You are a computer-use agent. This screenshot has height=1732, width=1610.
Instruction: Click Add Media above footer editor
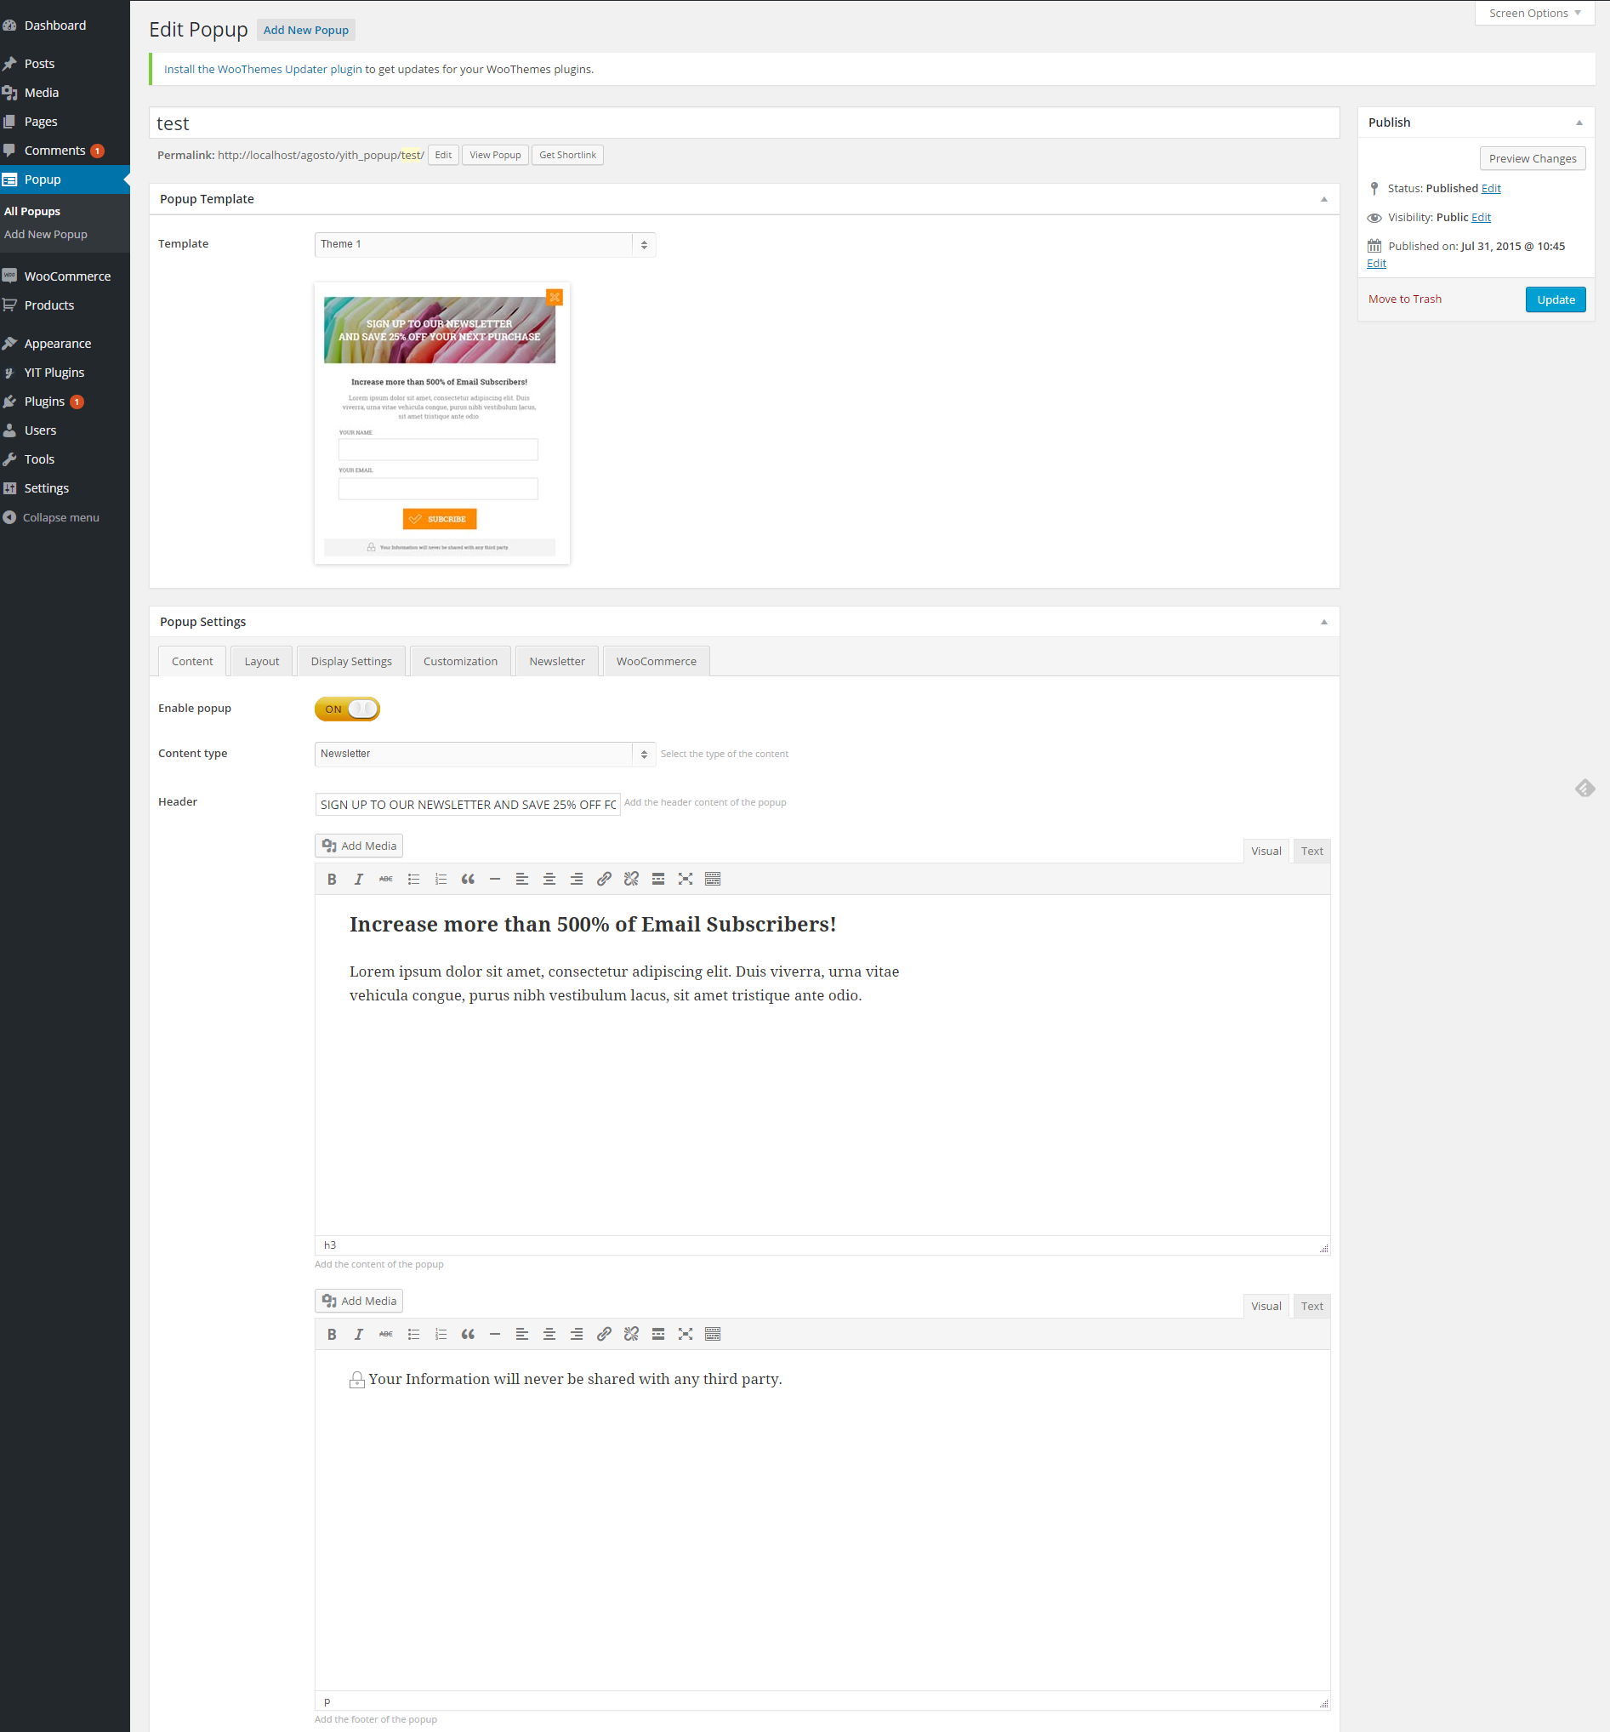pos(359,1301)
